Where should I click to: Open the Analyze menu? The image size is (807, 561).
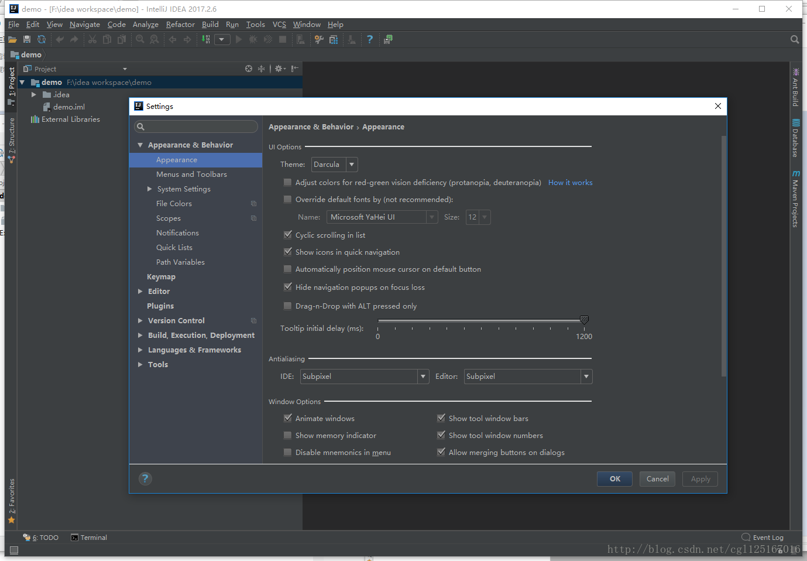tap(146, 25)
